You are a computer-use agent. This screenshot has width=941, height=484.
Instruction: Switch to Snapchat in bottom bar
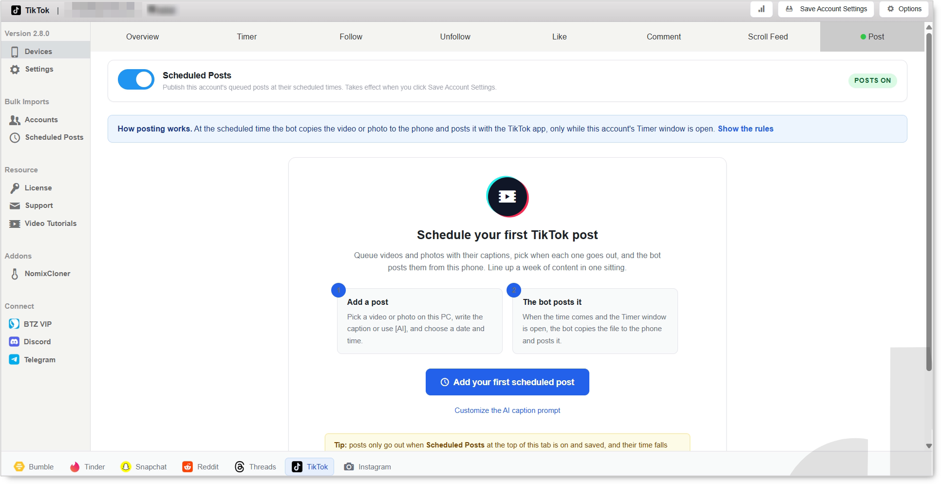click(x=144, y=466)
